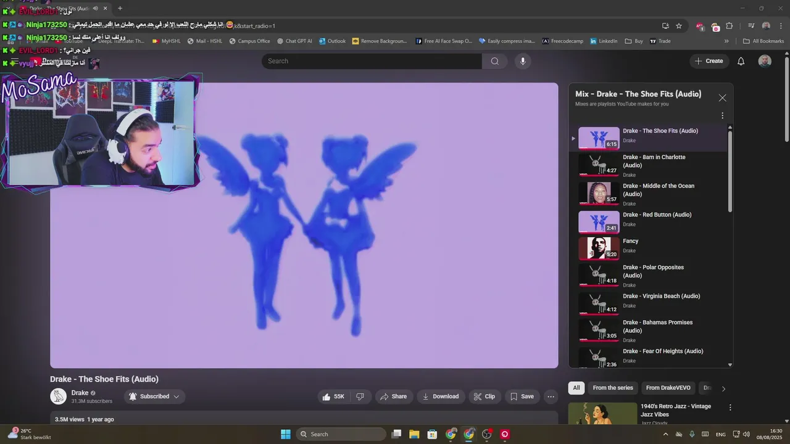Screen dimensions: 790x444
Task: Open YouTube notifications bell
Action: 741,61
